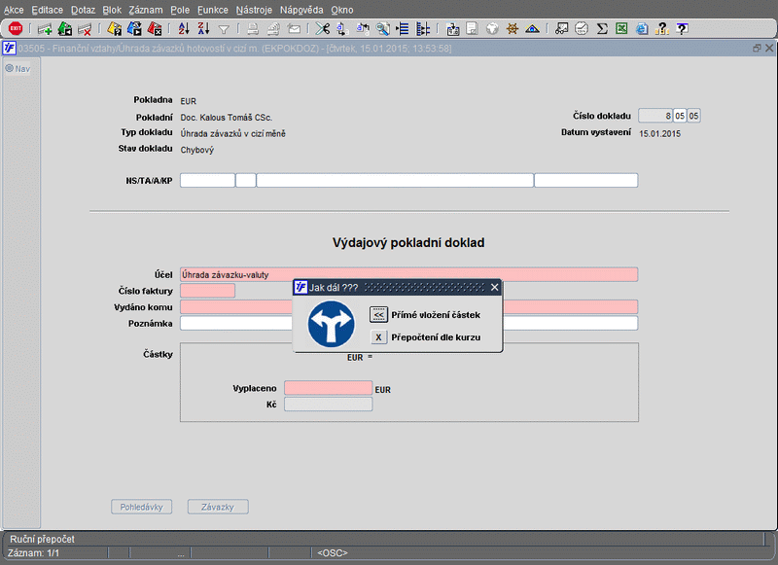
Task: Click the first NS/TA/A/KP input field
Action: (x=207, y=181)
